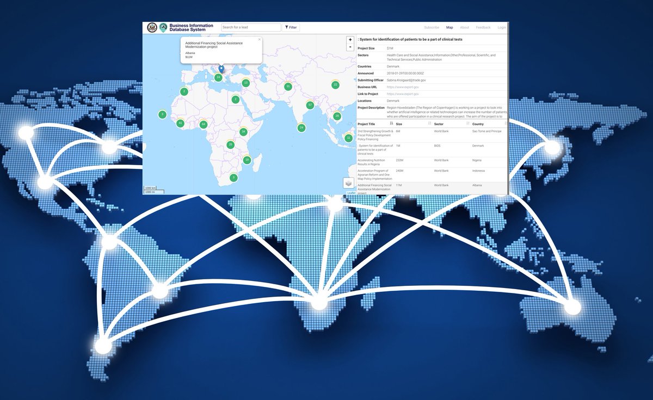Click the cluster marker labeled 22

pos(335,84)
